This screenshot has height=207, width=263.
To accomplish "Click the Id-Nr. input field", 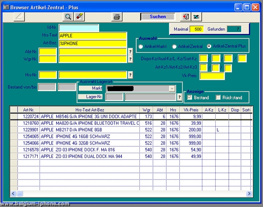I will [79, 28].
